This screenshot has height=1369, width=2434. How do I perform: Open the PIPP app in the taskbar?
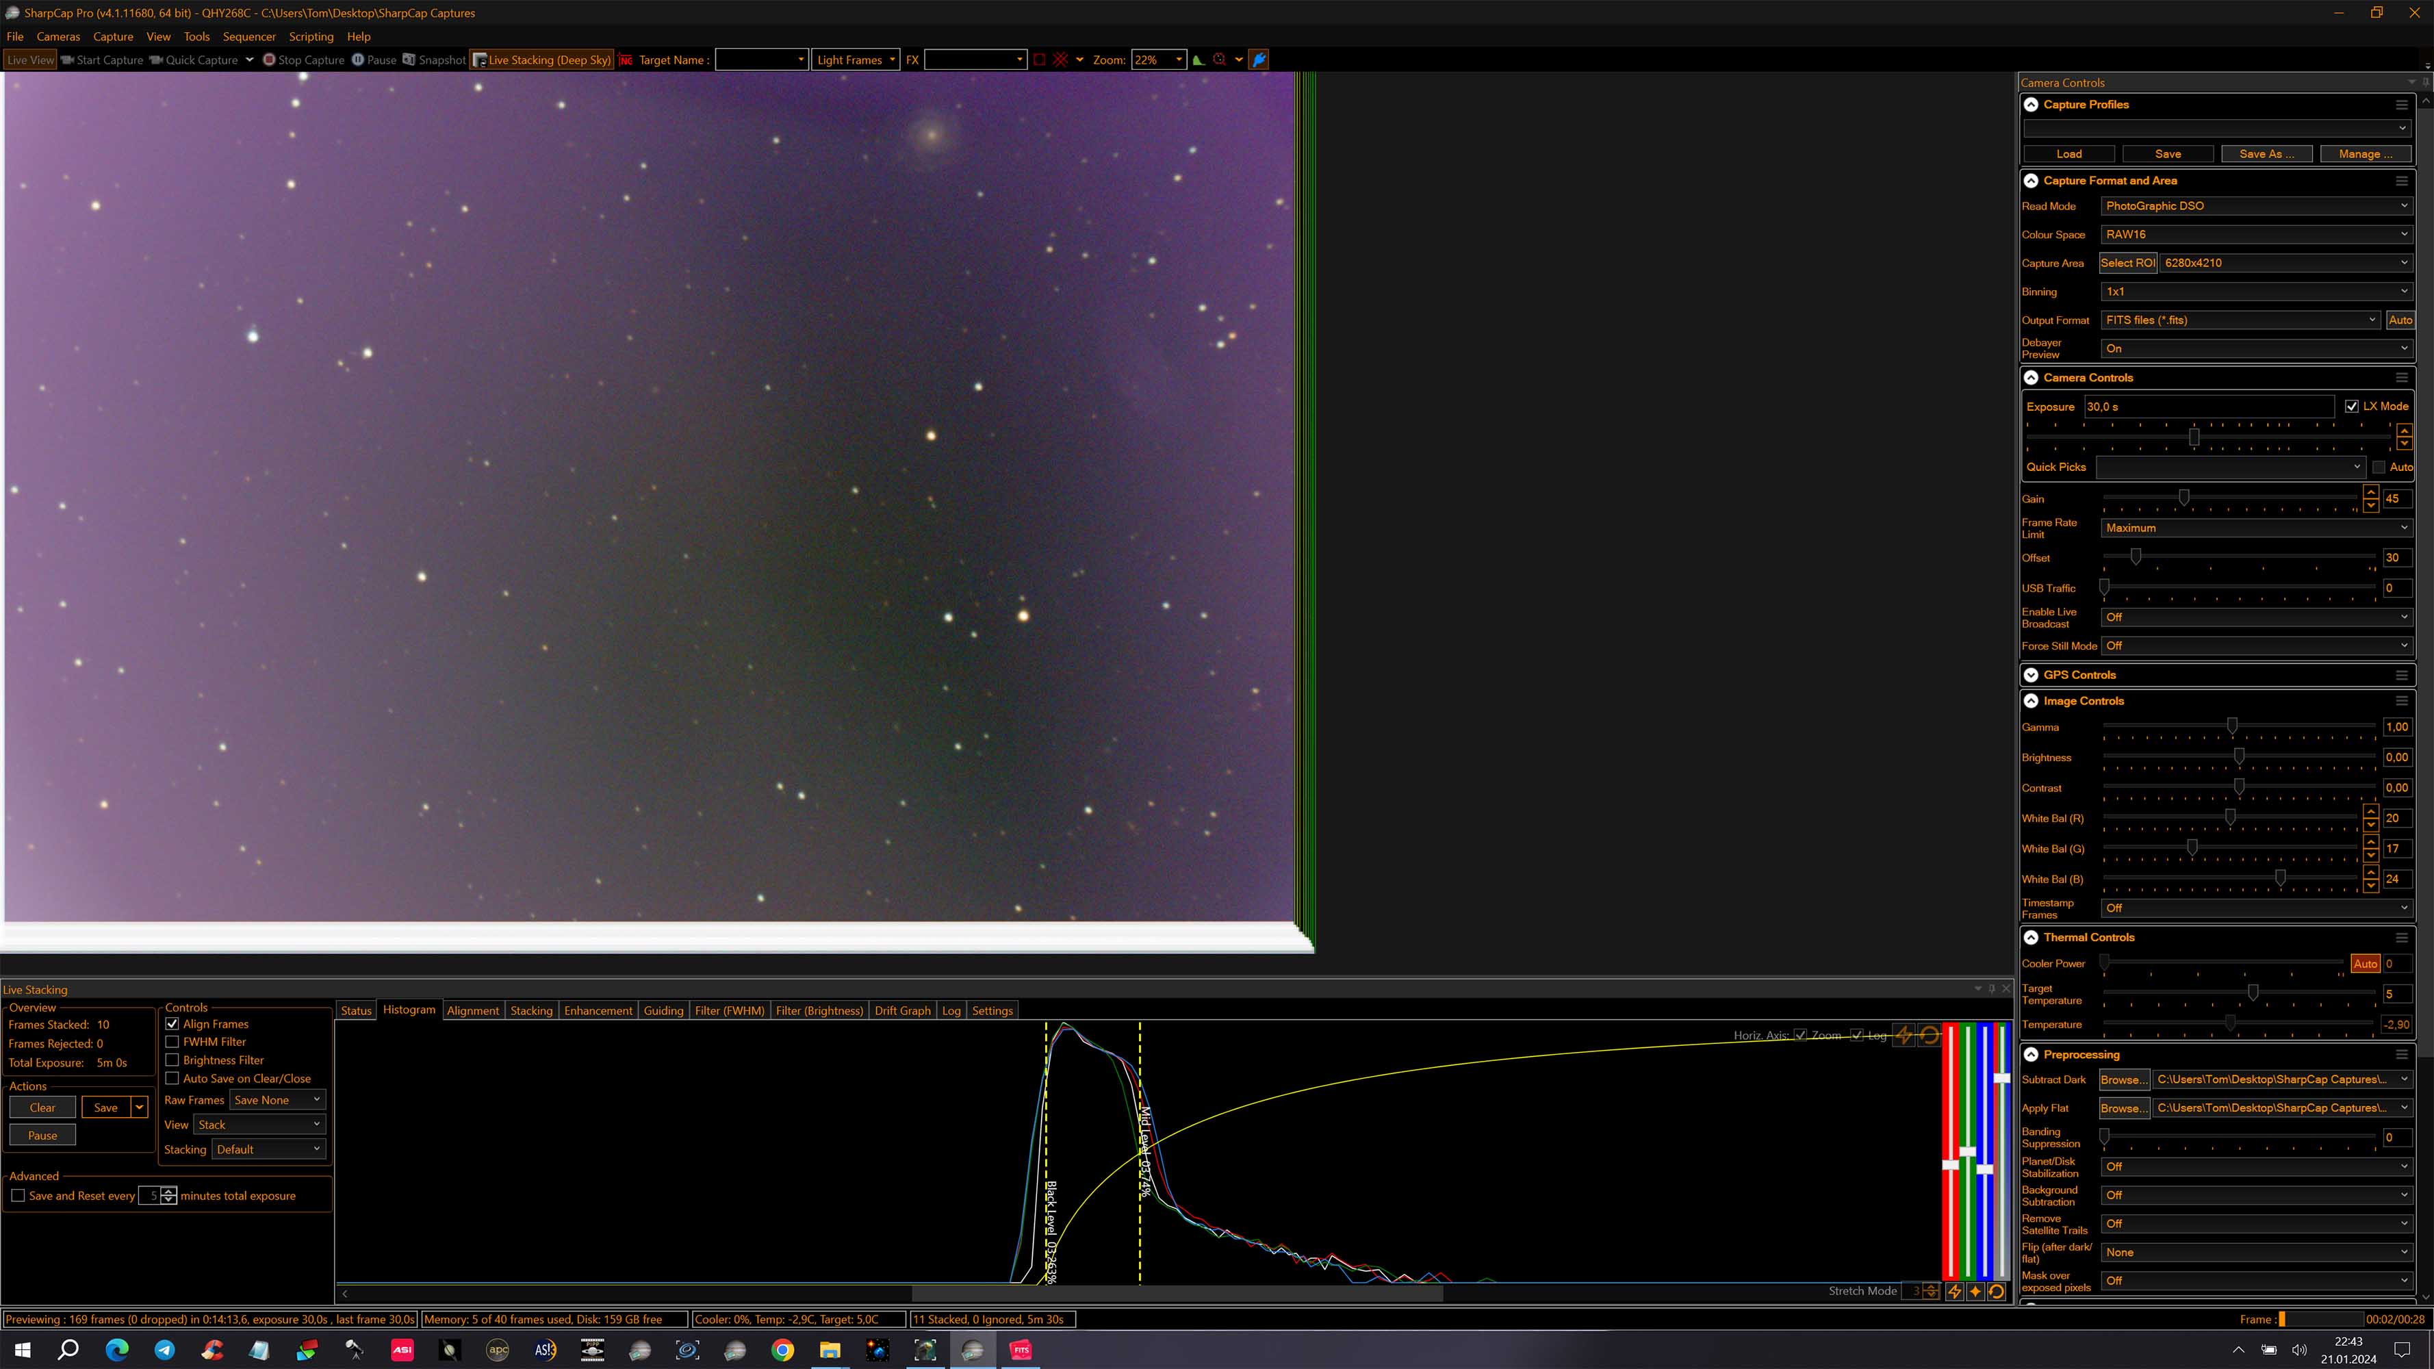[x=593, y=1350]
